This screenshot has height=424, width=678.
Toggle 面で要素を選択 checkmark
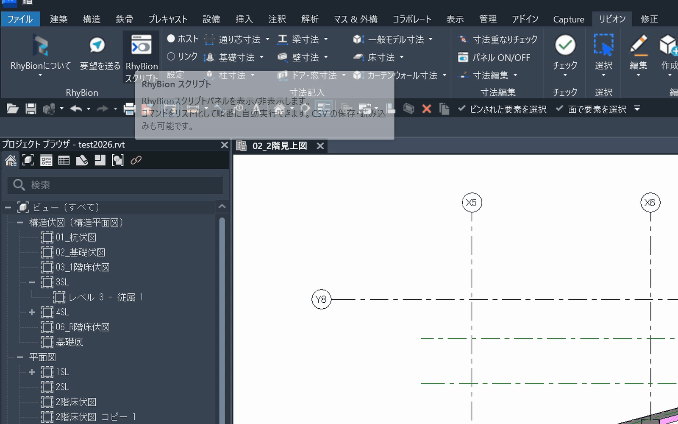tap(559, 109)
